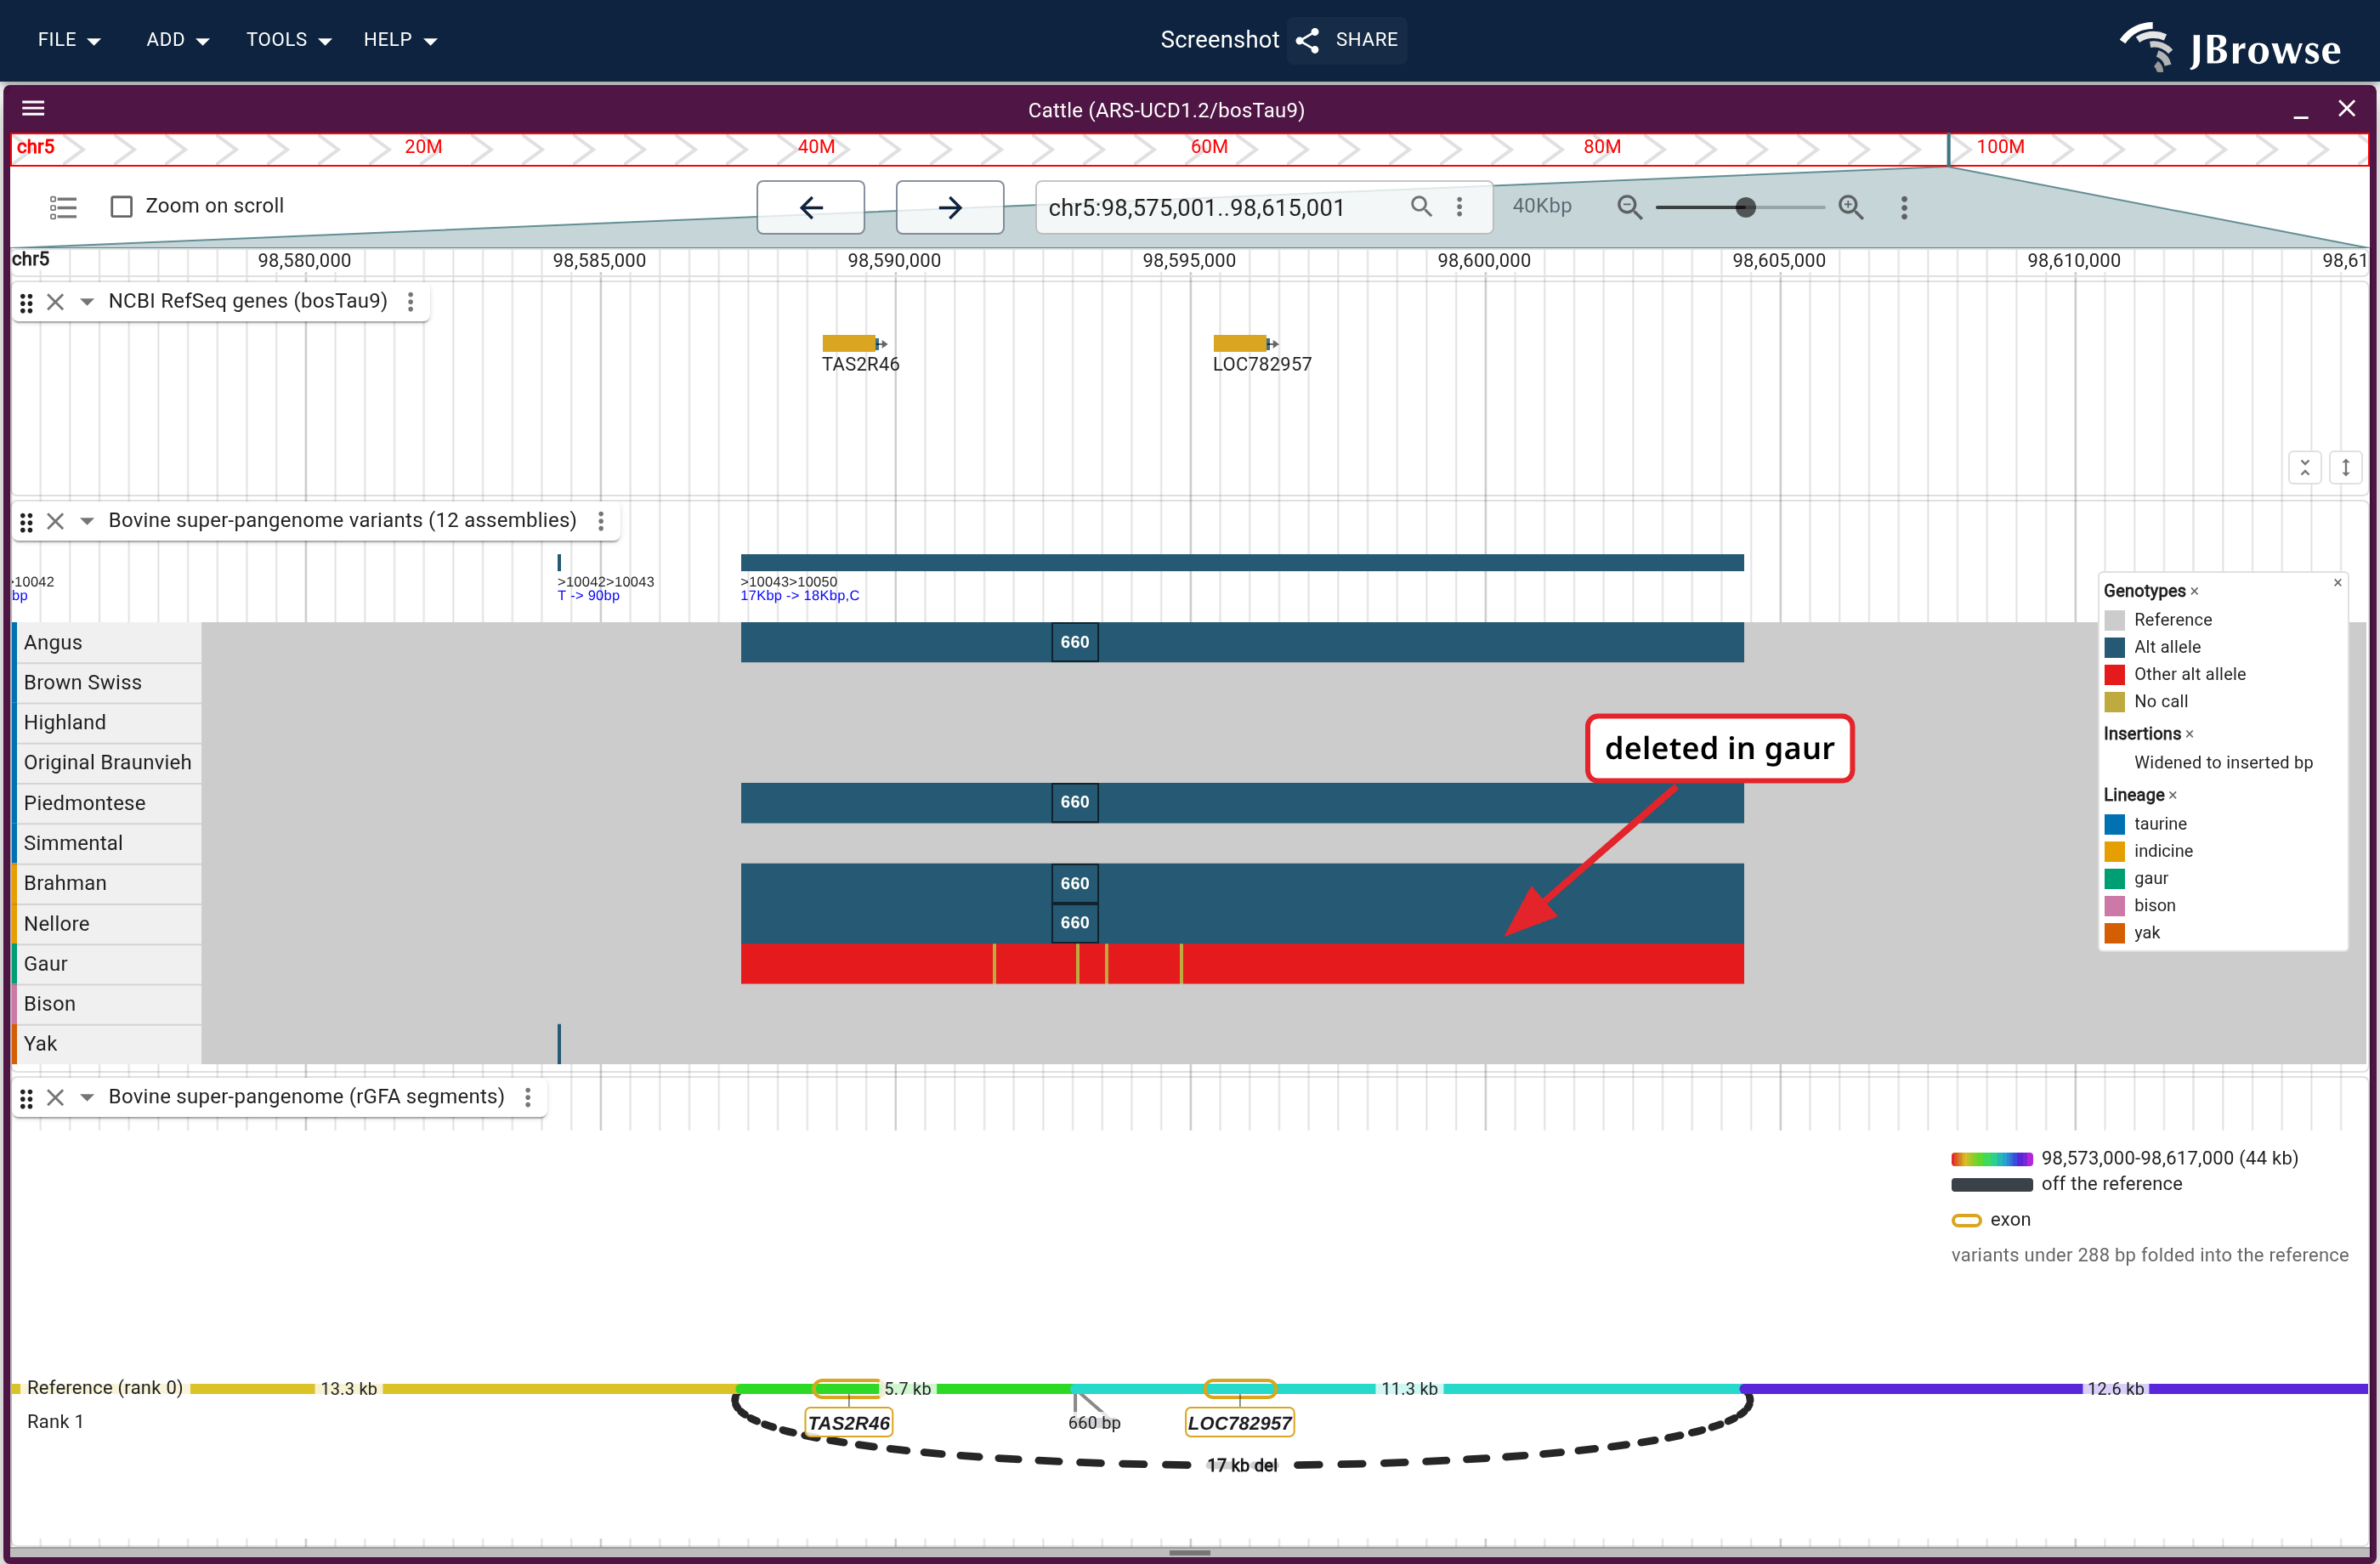Select the Angus 660 insertion label
The height and width of the screenshot is (1564, 2380).
pyautogui.click(x=1075, y=642)
